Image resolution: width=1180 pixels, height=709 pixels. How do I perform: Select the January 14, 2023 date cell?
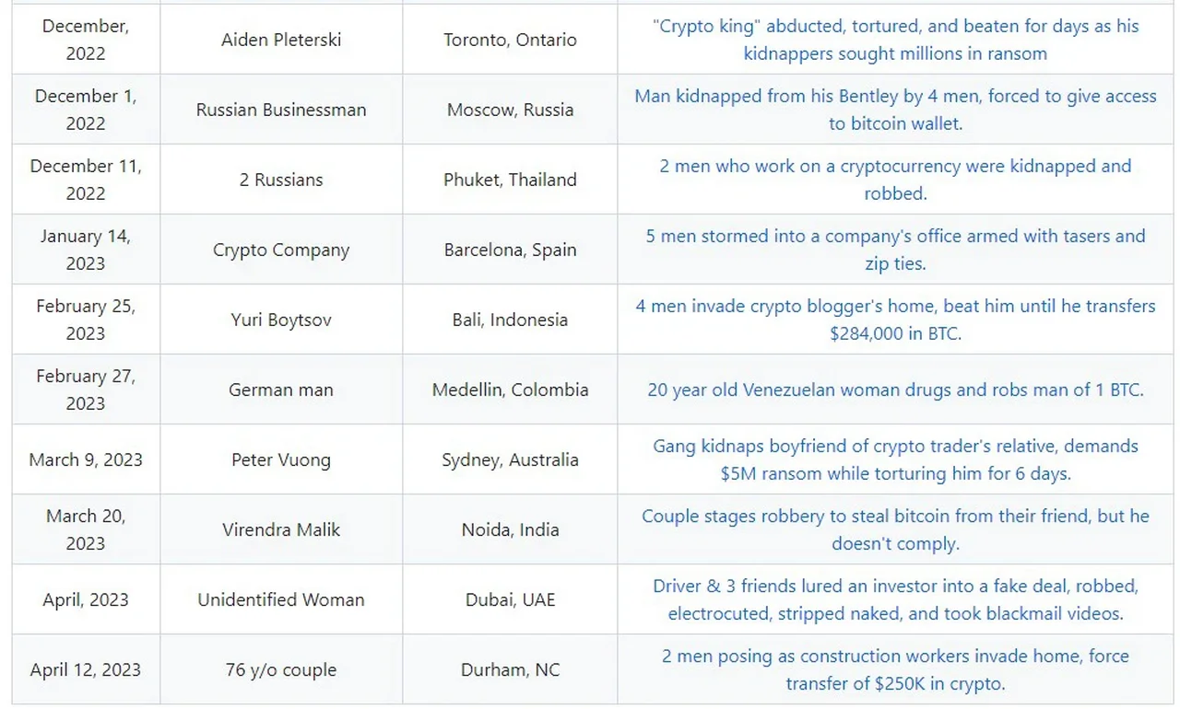click(86, 250)
